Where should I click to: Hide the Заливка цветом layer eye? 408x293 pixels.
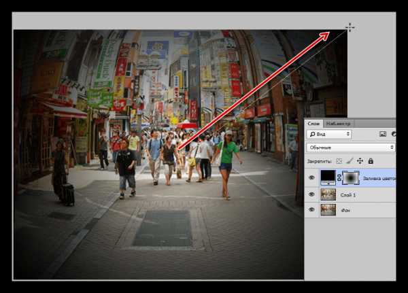(311, 177)
